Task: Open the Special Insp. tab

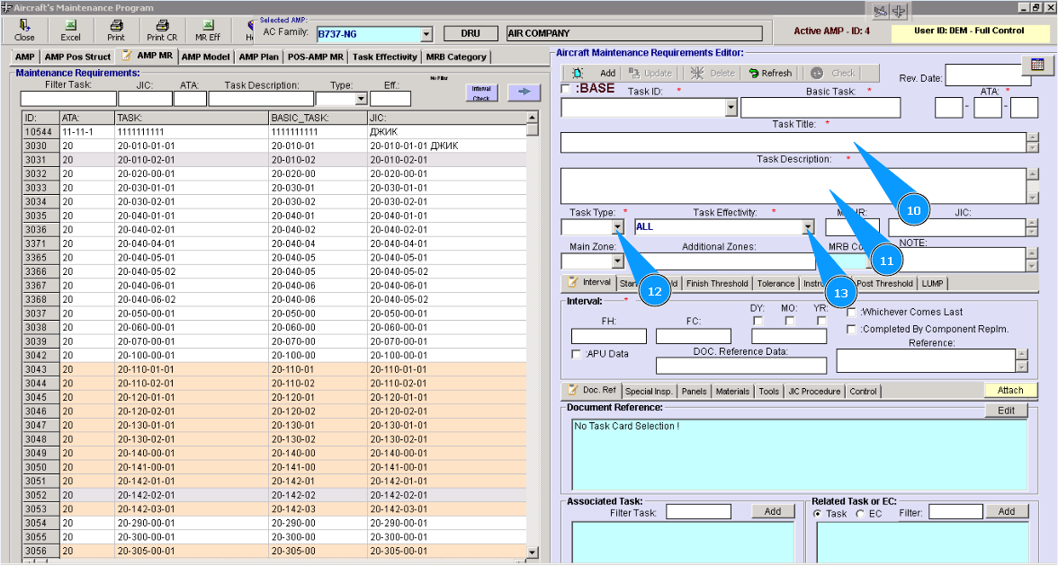Action: (649, 391)
